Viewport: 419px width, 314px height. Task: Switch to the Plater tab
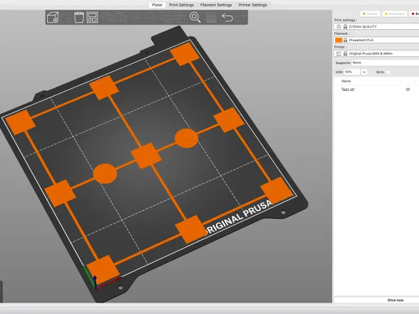157,5
